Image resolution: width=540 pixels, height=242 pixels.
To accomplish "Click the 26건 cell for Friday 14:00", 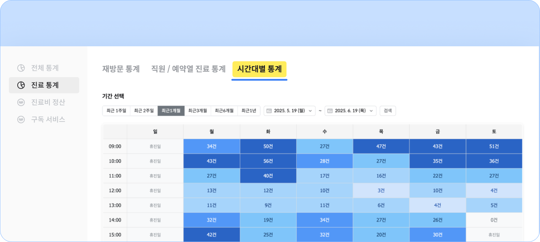I will [438, 220].
